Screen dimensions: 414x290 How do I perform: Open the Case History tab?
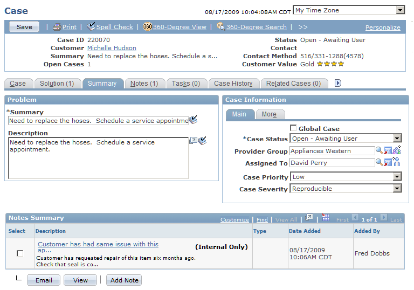(233, 84)
